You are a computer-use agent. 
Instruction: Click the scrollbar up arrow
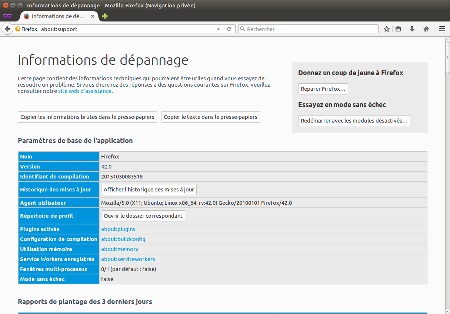click(447, 39)
